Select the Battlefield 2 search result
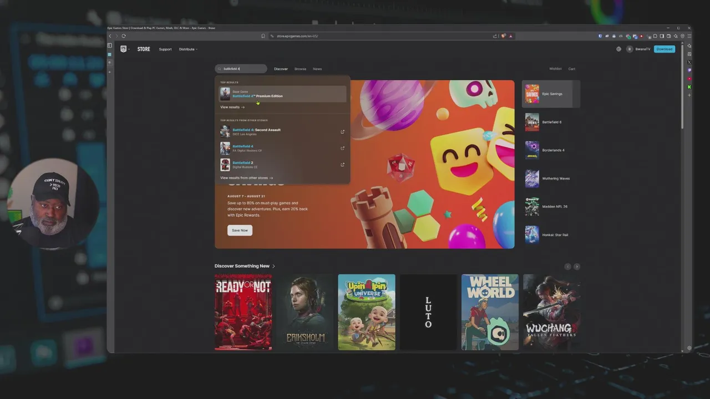The width and height of the screenshot is (710, 399). pos(282,165)
